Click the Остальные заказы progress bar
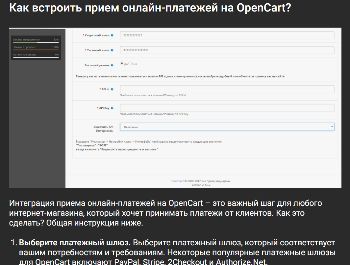Screen dimensions: 350x265 pos(36,58)
